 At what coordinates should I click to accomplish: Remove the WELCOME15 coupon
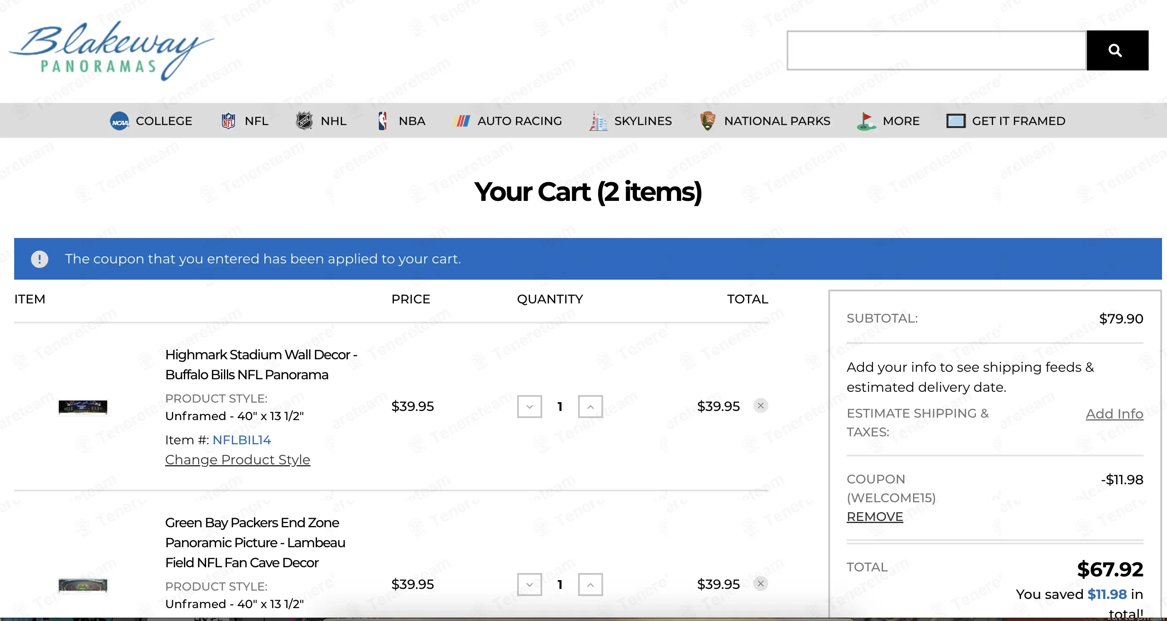[875, 516]
